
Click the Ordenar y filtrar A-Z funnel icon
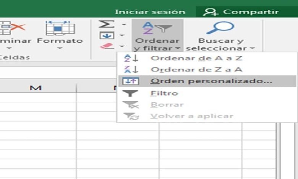[x=157, y=27]
